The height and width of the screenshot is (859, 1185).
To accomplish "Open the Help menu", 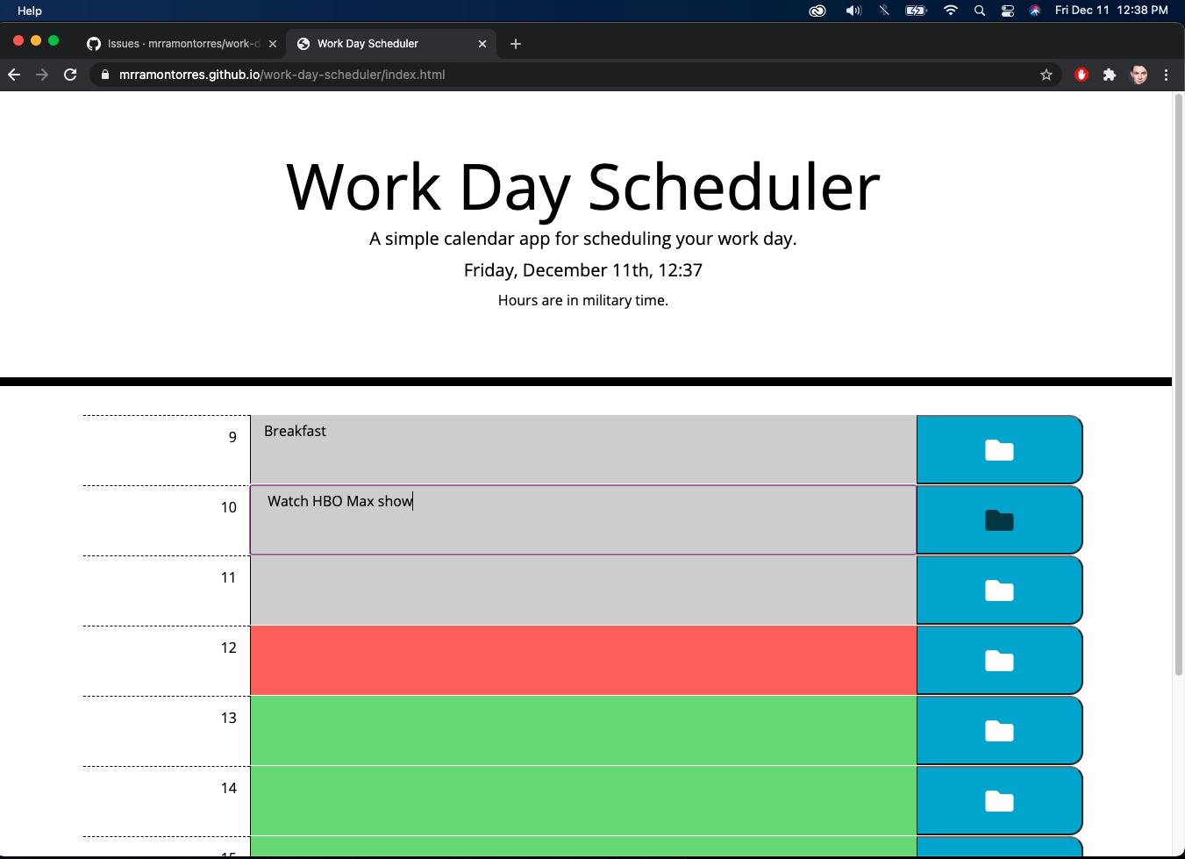I will point(30,11).
